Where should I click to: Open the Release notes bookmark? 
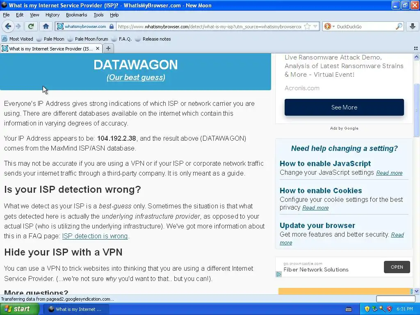coord(153,39)
